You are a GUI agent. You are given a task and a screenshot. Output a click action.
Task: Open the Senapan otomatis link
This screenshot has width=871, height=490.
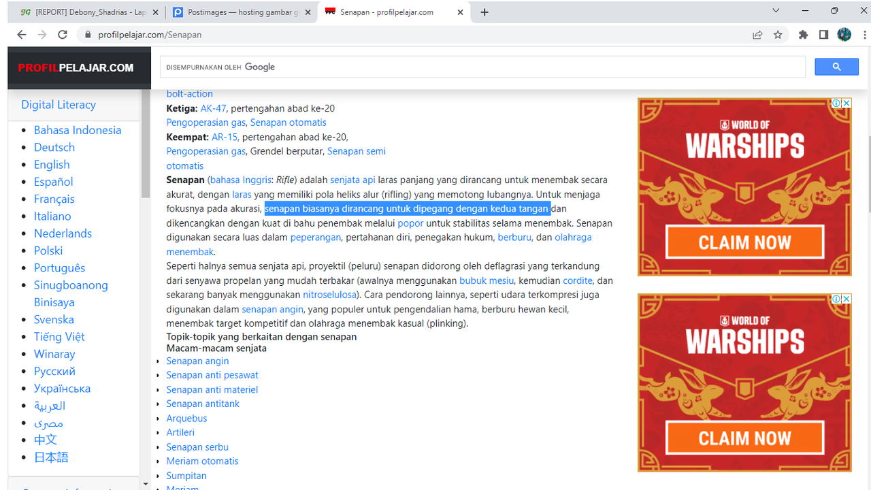coord(289,122)
